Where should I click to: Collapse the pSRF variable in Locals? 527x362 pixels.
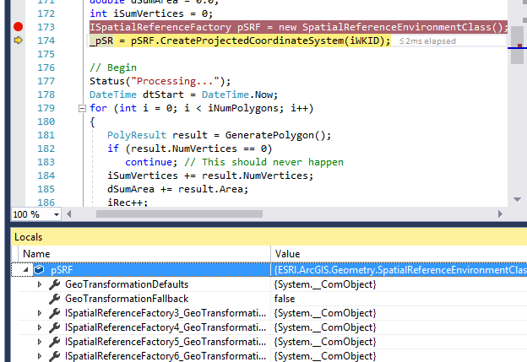tap(25, 270)
